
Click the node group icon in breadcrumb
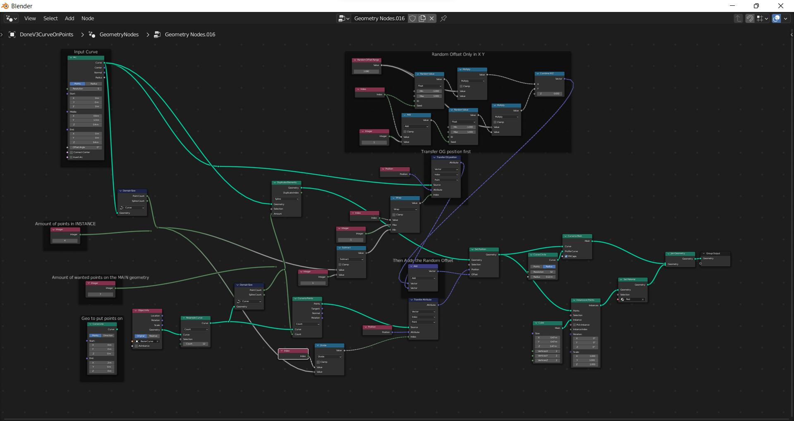coord(157,35)
